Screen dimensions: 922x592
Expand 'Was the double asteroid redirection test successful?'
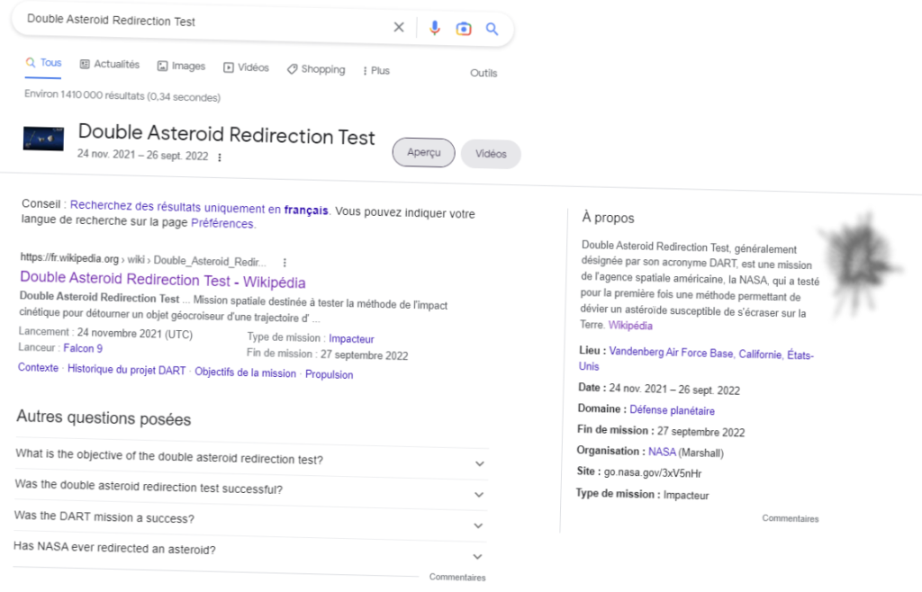(x=250, y=489)
